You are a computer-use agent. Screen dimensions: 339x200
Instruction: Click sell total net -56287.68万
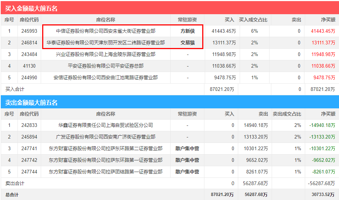point(321,184)
